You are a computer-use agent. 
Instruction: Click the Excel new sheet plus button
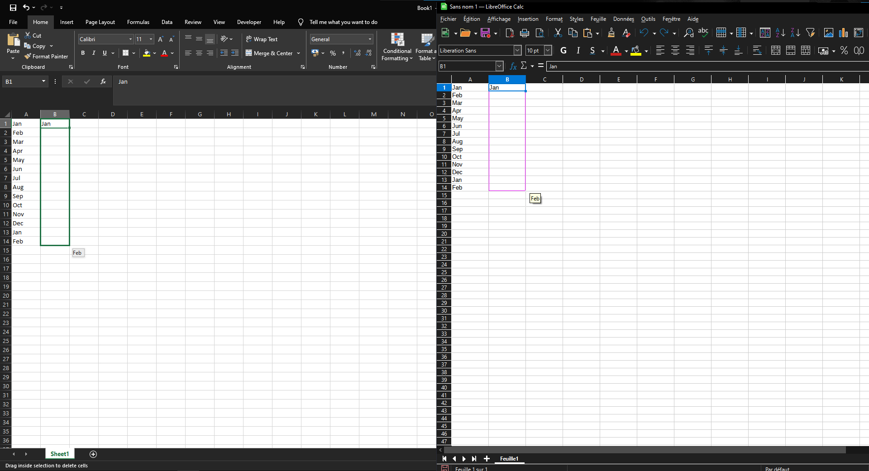coord(93,454)
